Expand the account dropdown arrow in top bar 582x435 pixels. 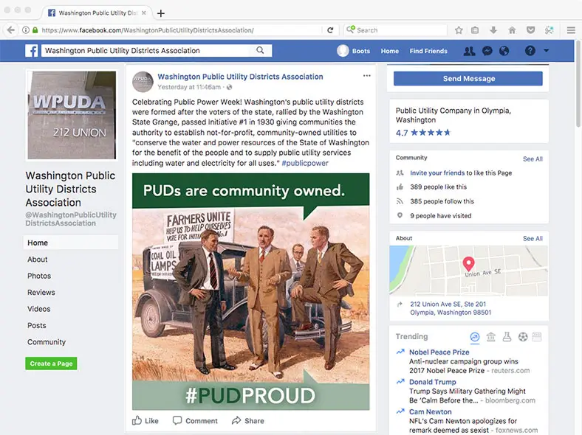coord(547,51)
